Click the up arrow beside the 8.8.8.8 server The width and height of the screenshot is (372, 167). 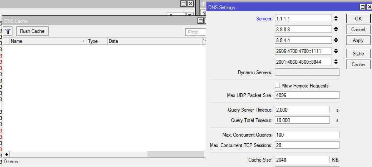pos(336,28)
